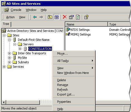
Task: Choose Export List... in context menu
Action: pos(74,94)
